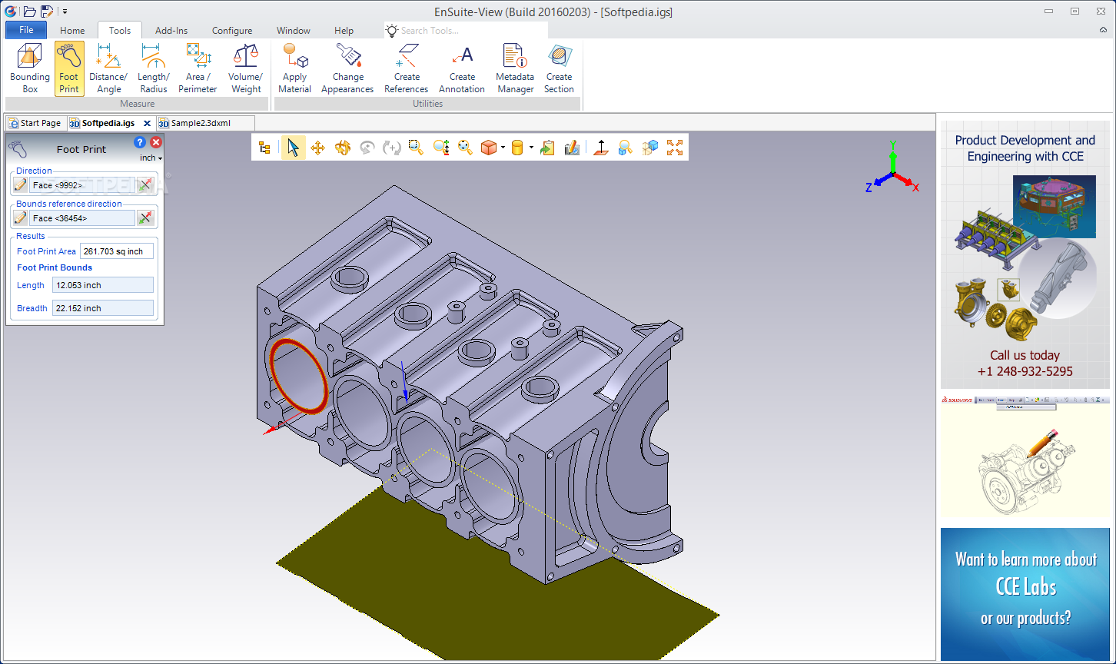Click the Direction Face <9992> field

(82, 185)
